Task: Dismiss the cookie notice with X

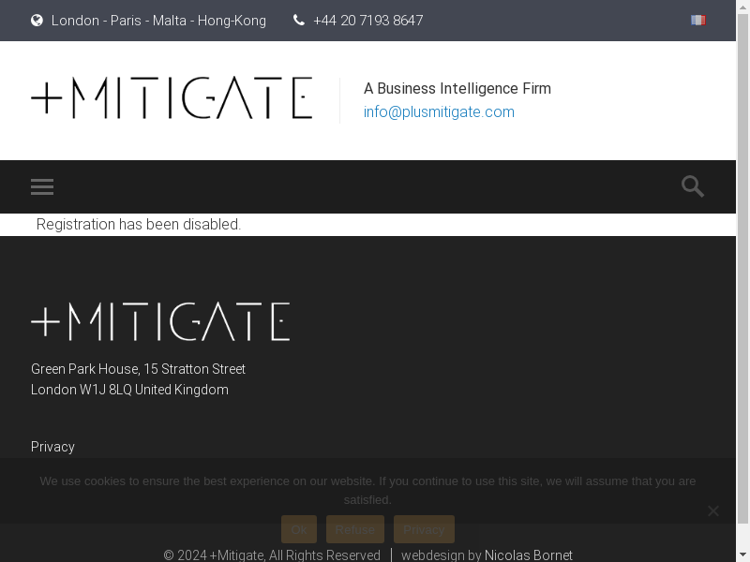Action: tap(713, 510)
